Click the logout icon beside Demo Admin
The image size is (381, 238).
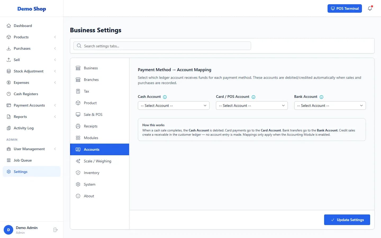coord(56,230)
